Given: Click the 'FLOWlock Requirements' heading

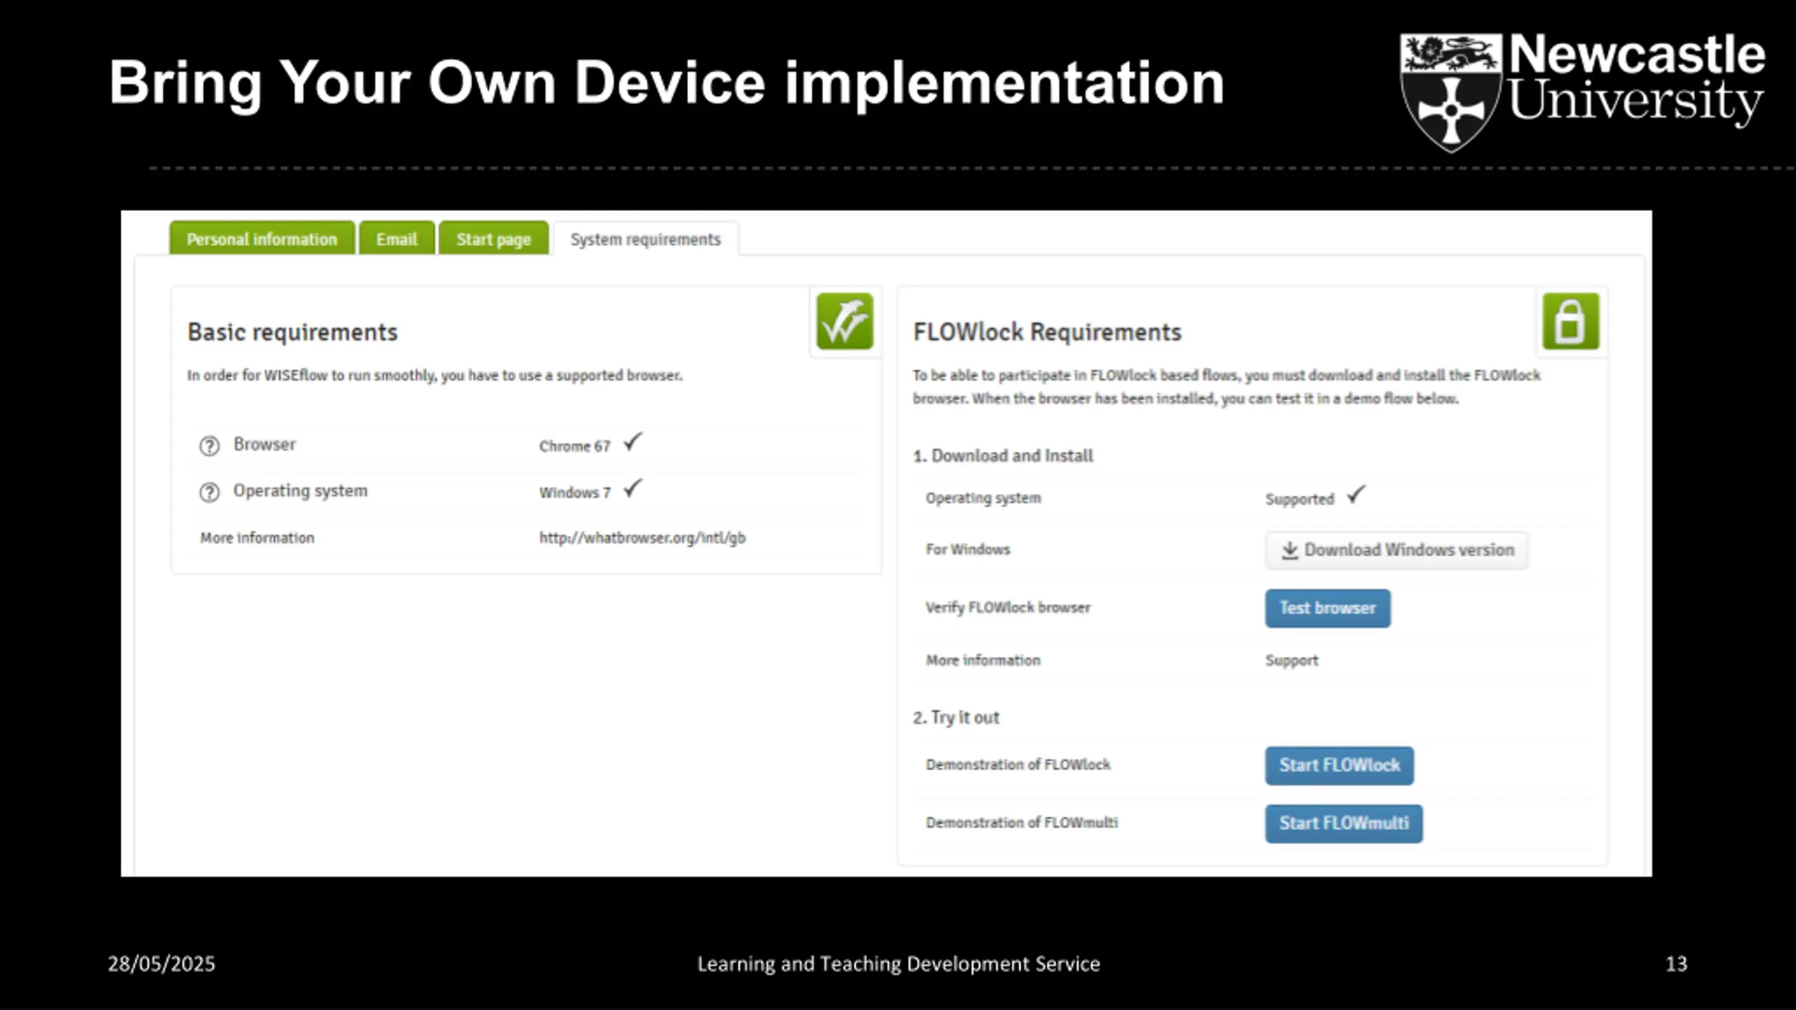Looking at the screenshot, I should click(1047, 332).
